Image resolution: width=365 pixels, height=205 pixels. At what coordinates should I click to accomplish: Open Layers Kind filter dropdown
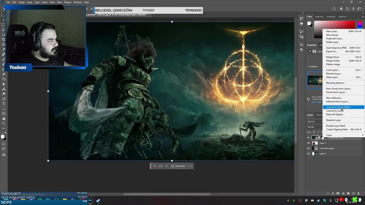(315, 122)
